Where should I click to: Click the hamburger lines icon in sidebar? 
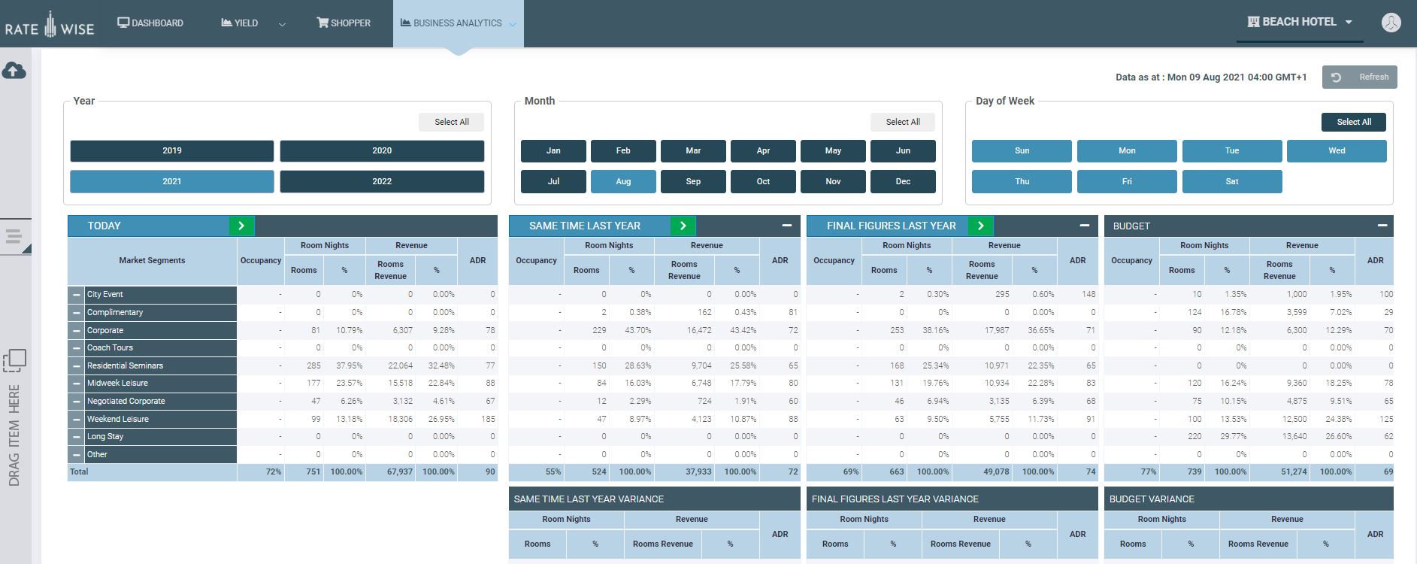click(14, 237)
